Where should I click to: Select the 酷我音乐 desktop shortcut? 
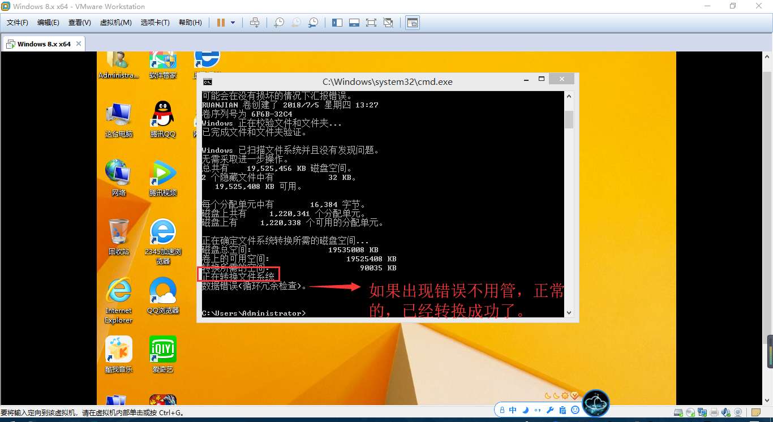point(119,355)
